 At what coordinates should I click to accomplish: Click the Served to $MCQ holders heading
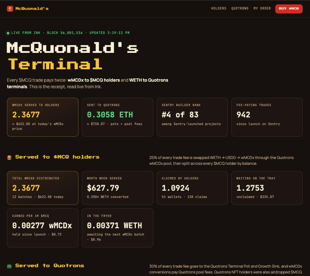[57, 157]
